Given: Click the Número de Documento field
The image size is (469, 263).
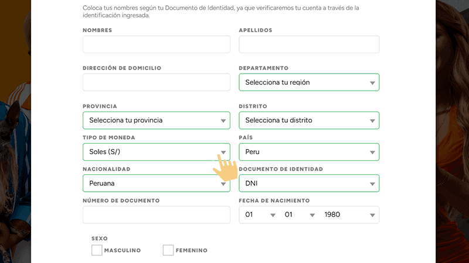Looking at the screenshot, I should [x=157, y=215].
